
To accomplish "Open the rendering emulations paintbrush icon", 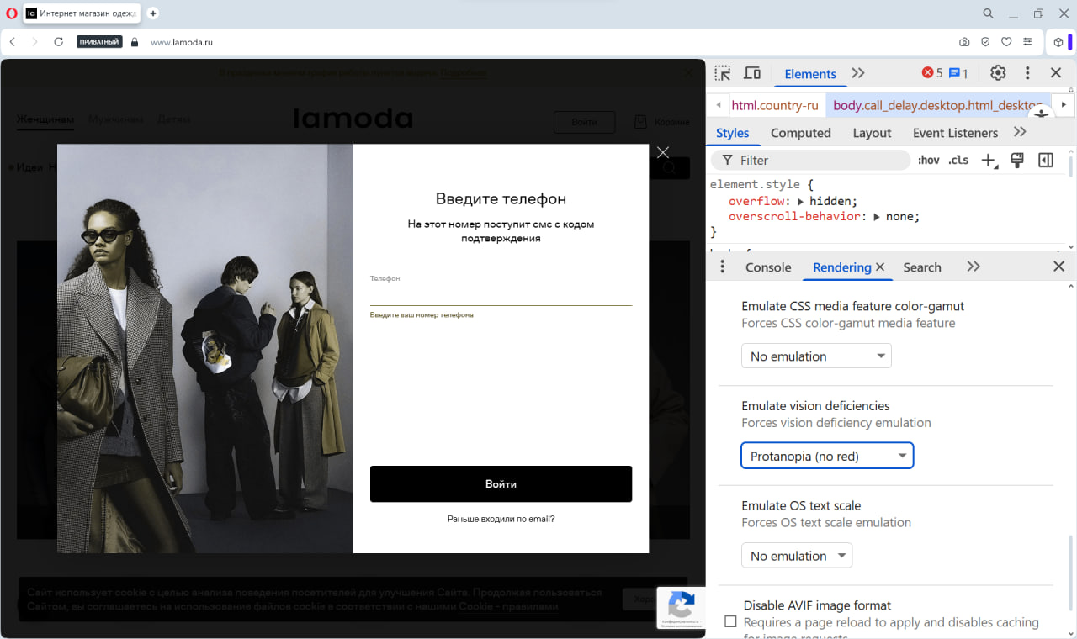I will pyautogui.click(x=1016, y=160).
